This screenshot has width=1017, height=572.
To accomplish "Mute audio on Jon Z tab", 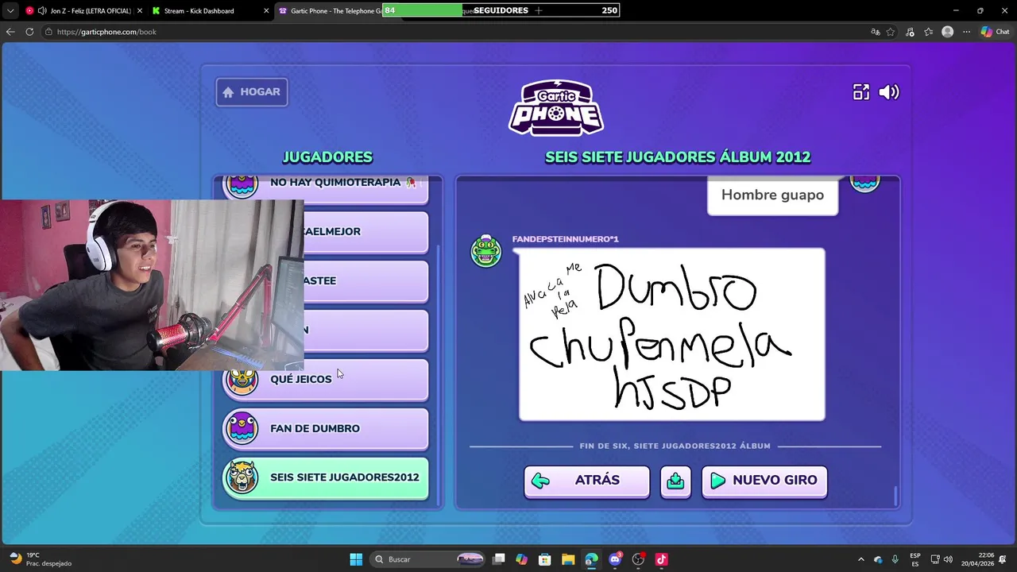I will tap(42, 11).
